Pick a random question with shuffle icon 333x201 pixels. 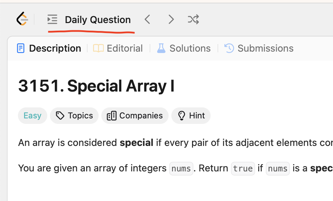coord(193,20)
